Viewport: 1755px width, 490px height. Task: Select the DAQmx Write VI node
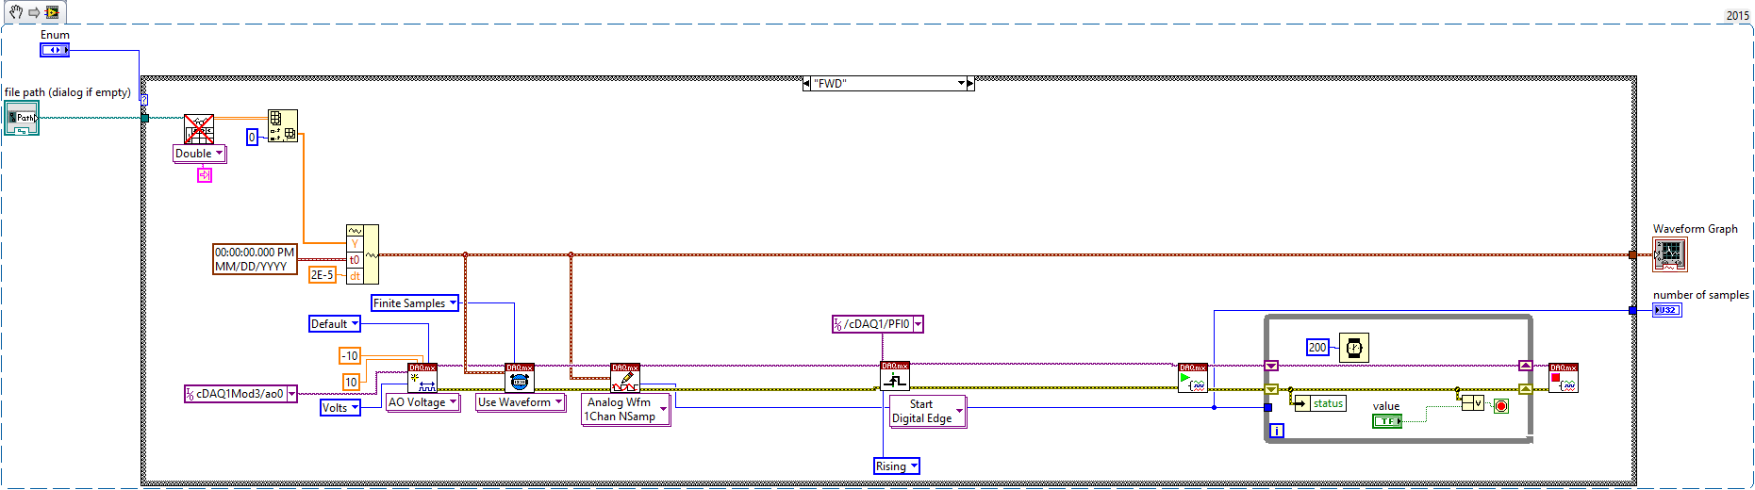[x=625, y=378]
